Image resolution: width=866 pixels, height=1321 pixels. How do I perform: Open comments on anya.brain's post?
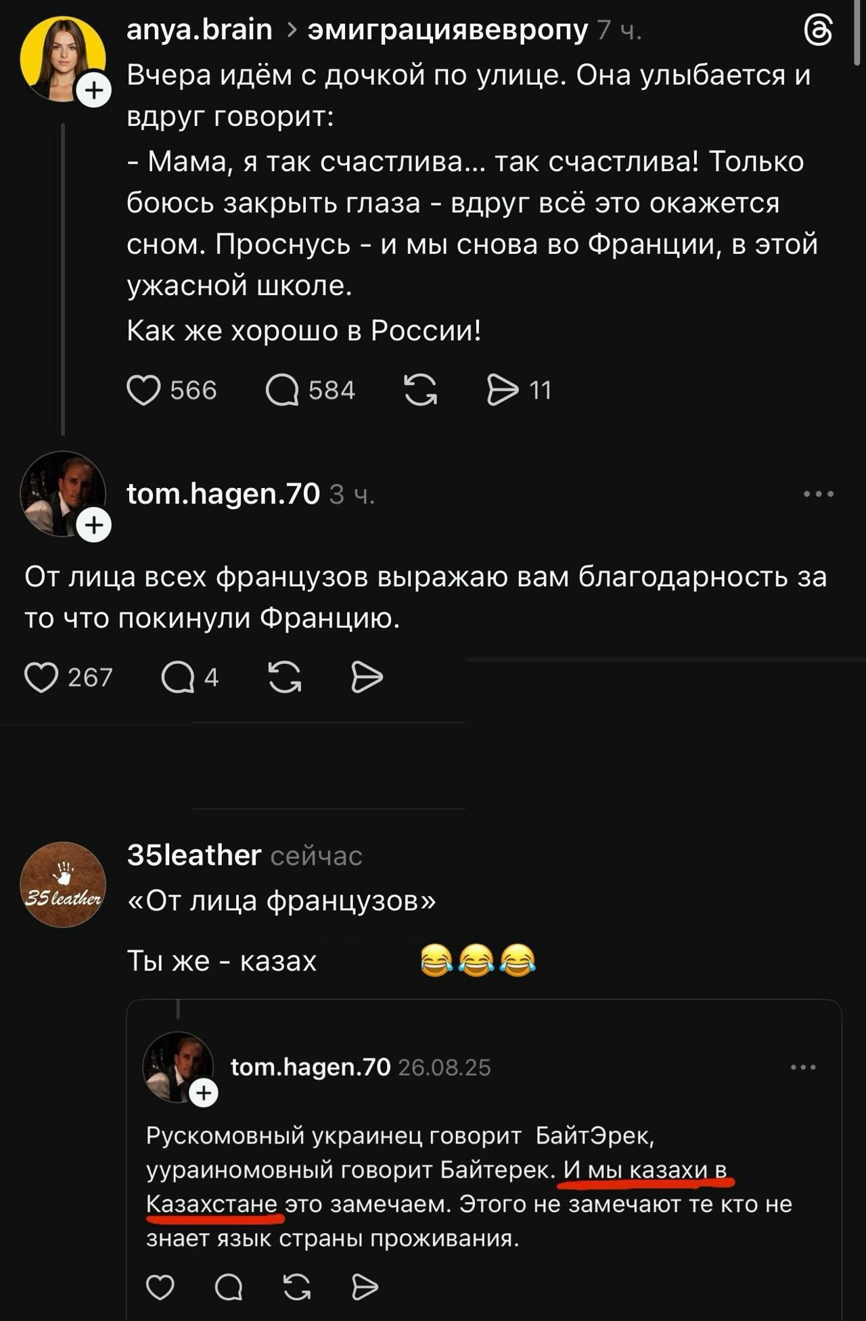click(282, 390)
